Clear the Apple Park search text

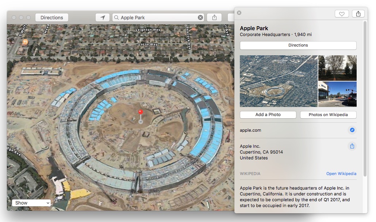tap(200, 17)
